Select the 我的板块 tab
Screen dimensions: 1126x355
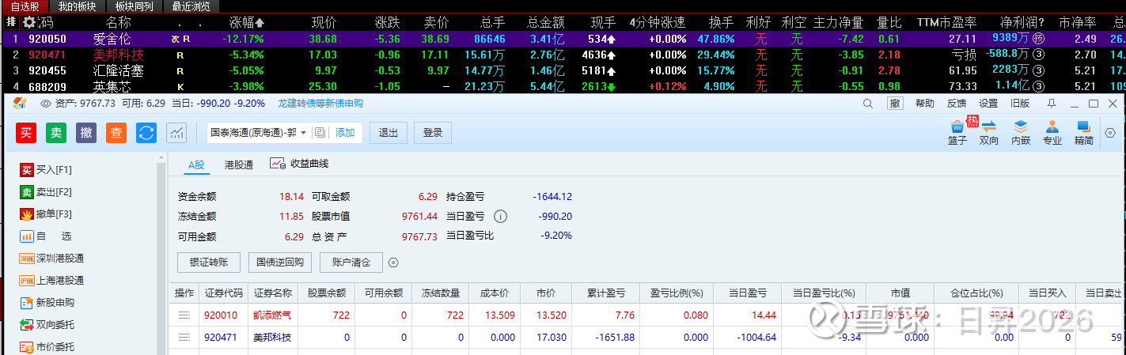(78, 6)
